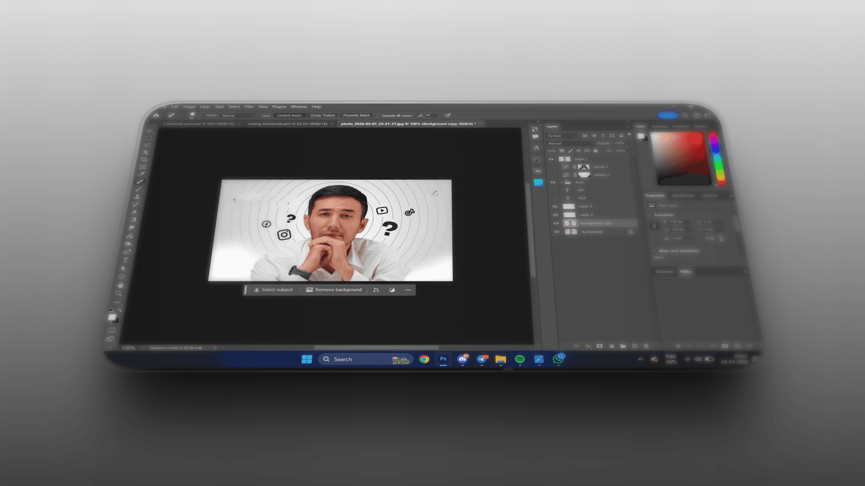
Task: Hide the Background copy layer
Action: click(x=556, y=223)
